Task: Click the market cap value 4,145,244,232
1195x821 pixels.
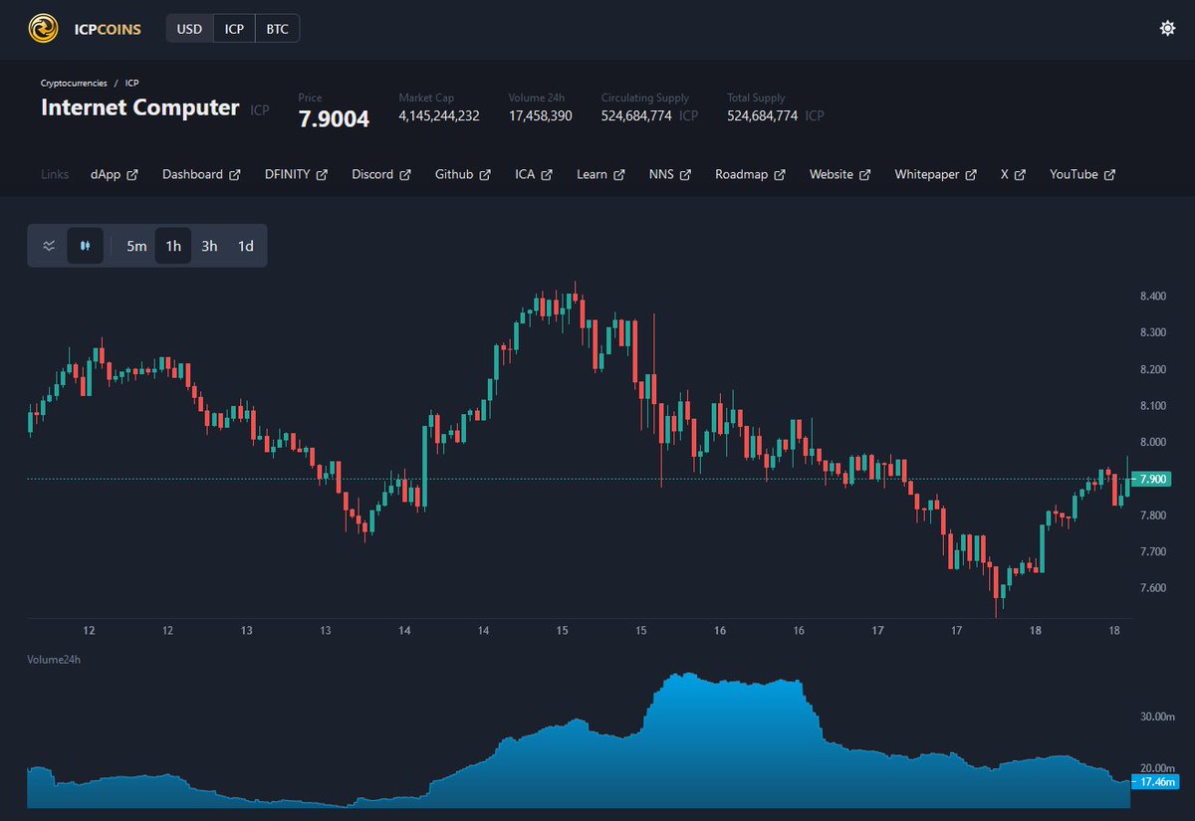Action: 439,116
